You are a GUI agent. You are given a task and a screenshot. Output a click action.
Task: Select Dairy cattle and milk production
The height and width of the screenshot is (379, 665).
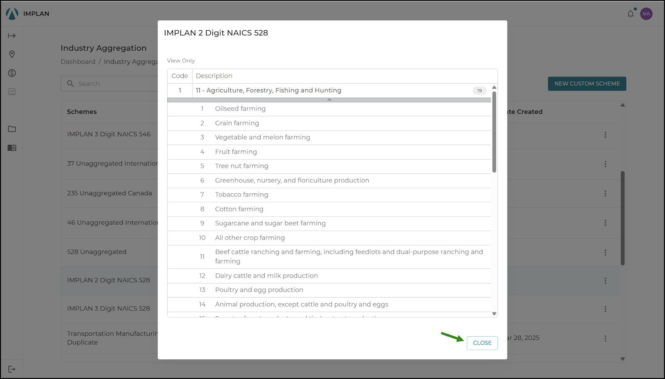pyautogui.click(x=329, y=276)
